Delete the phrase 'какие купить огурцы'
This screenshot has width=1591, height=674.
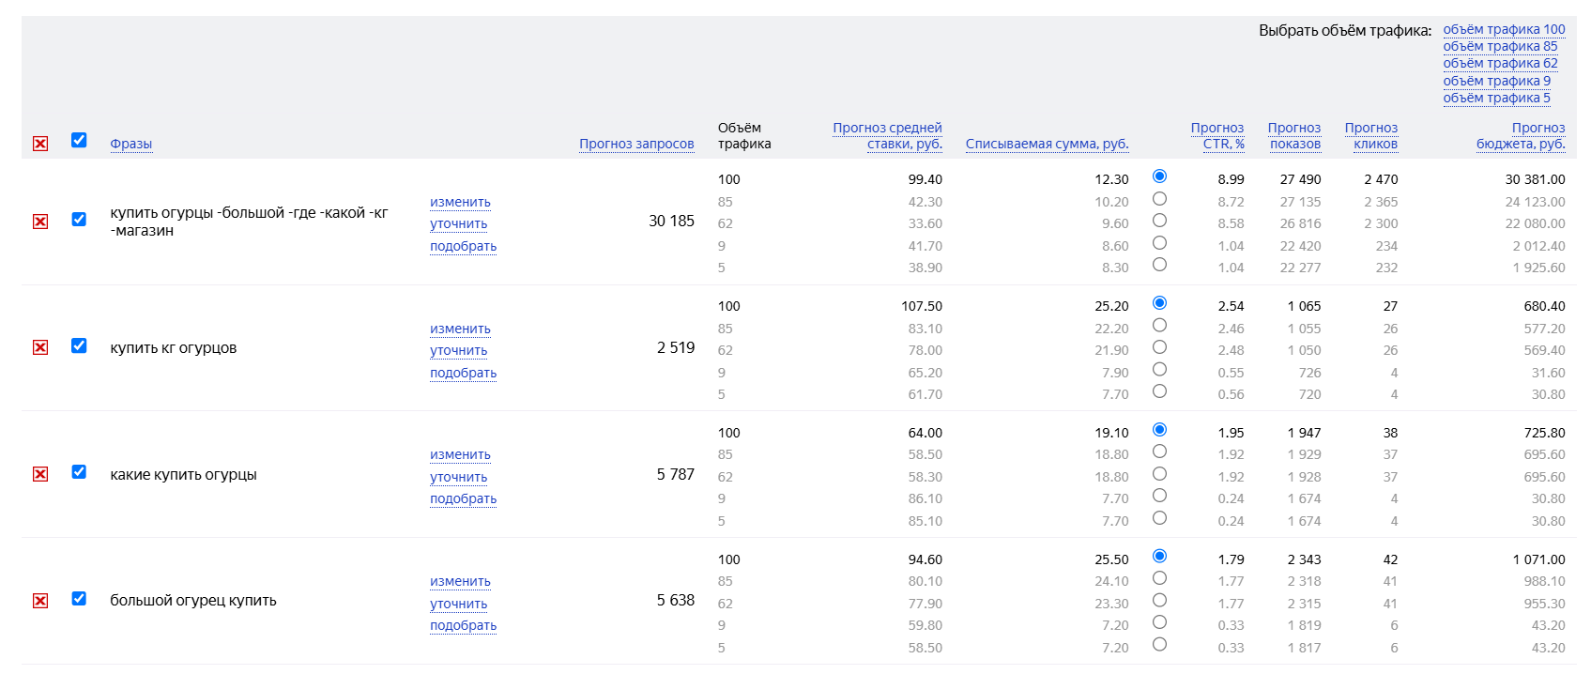[x=40, y=474]
